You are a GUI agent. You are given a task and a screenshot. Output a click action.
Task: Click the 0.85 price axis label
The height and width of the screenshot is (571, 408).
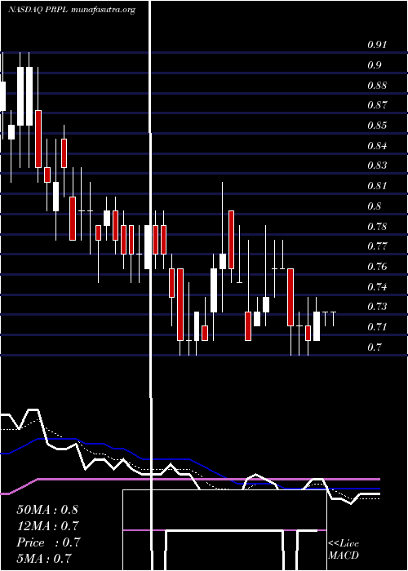point(377,126)
